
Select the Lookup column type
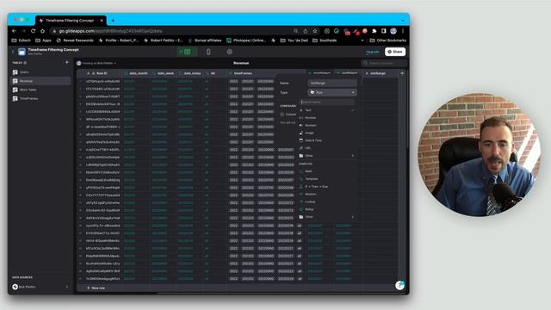(x=327, y=201)
